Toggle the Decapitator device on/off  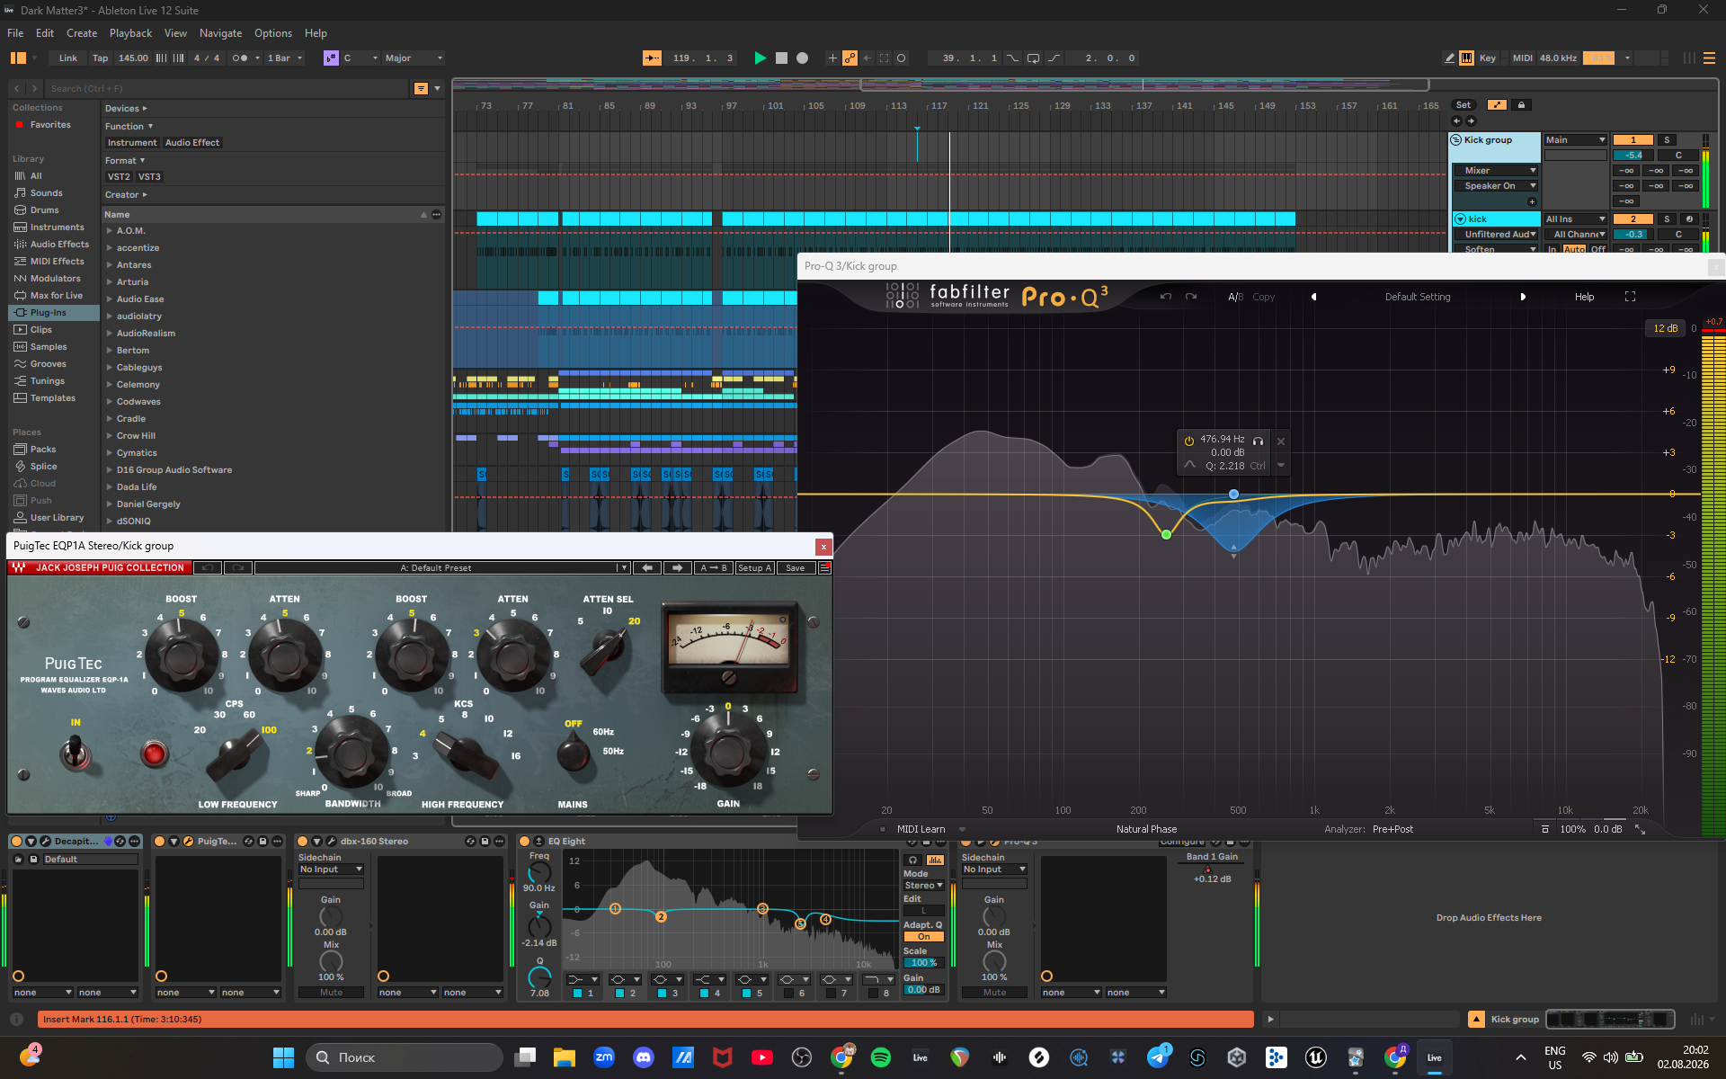pyautogui.click(x=16, y=842)
